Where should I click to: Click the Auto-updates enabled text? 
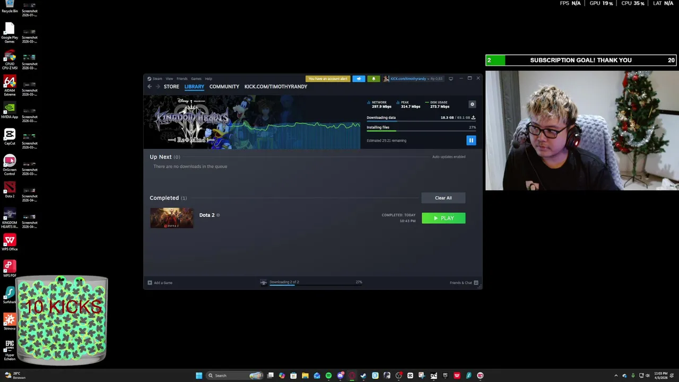click(x=449, y=157)
